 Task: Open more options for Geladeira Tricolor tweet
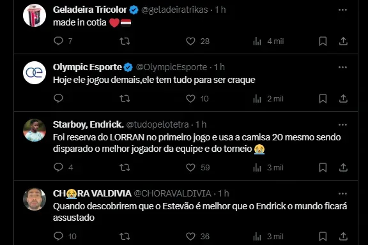click(x=342, y=10)
